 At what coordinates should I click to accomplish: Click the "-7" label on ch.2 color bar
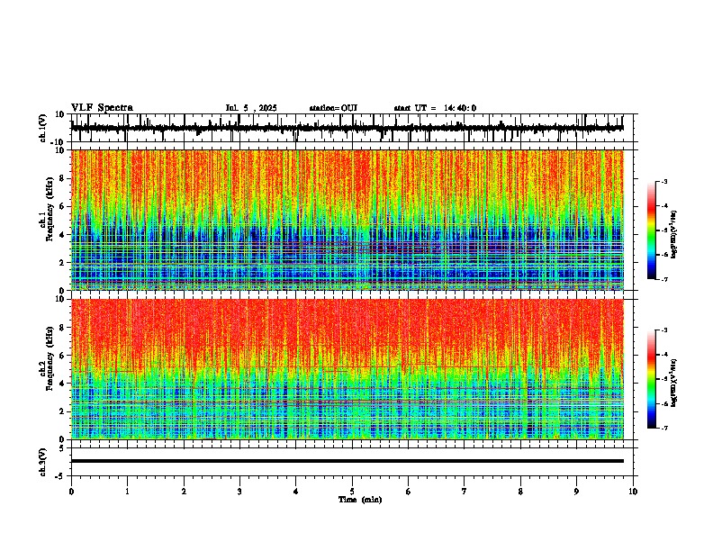(664, 428)
